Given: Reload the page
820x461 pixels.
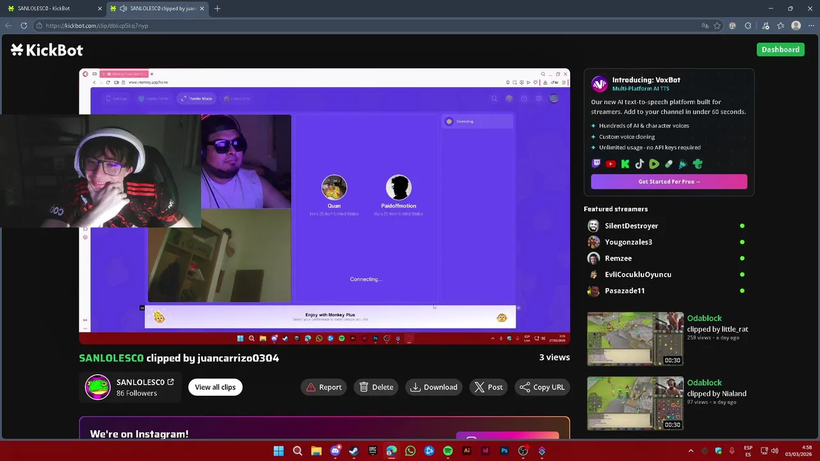Looking at the screenshot, I should point(24,26).
